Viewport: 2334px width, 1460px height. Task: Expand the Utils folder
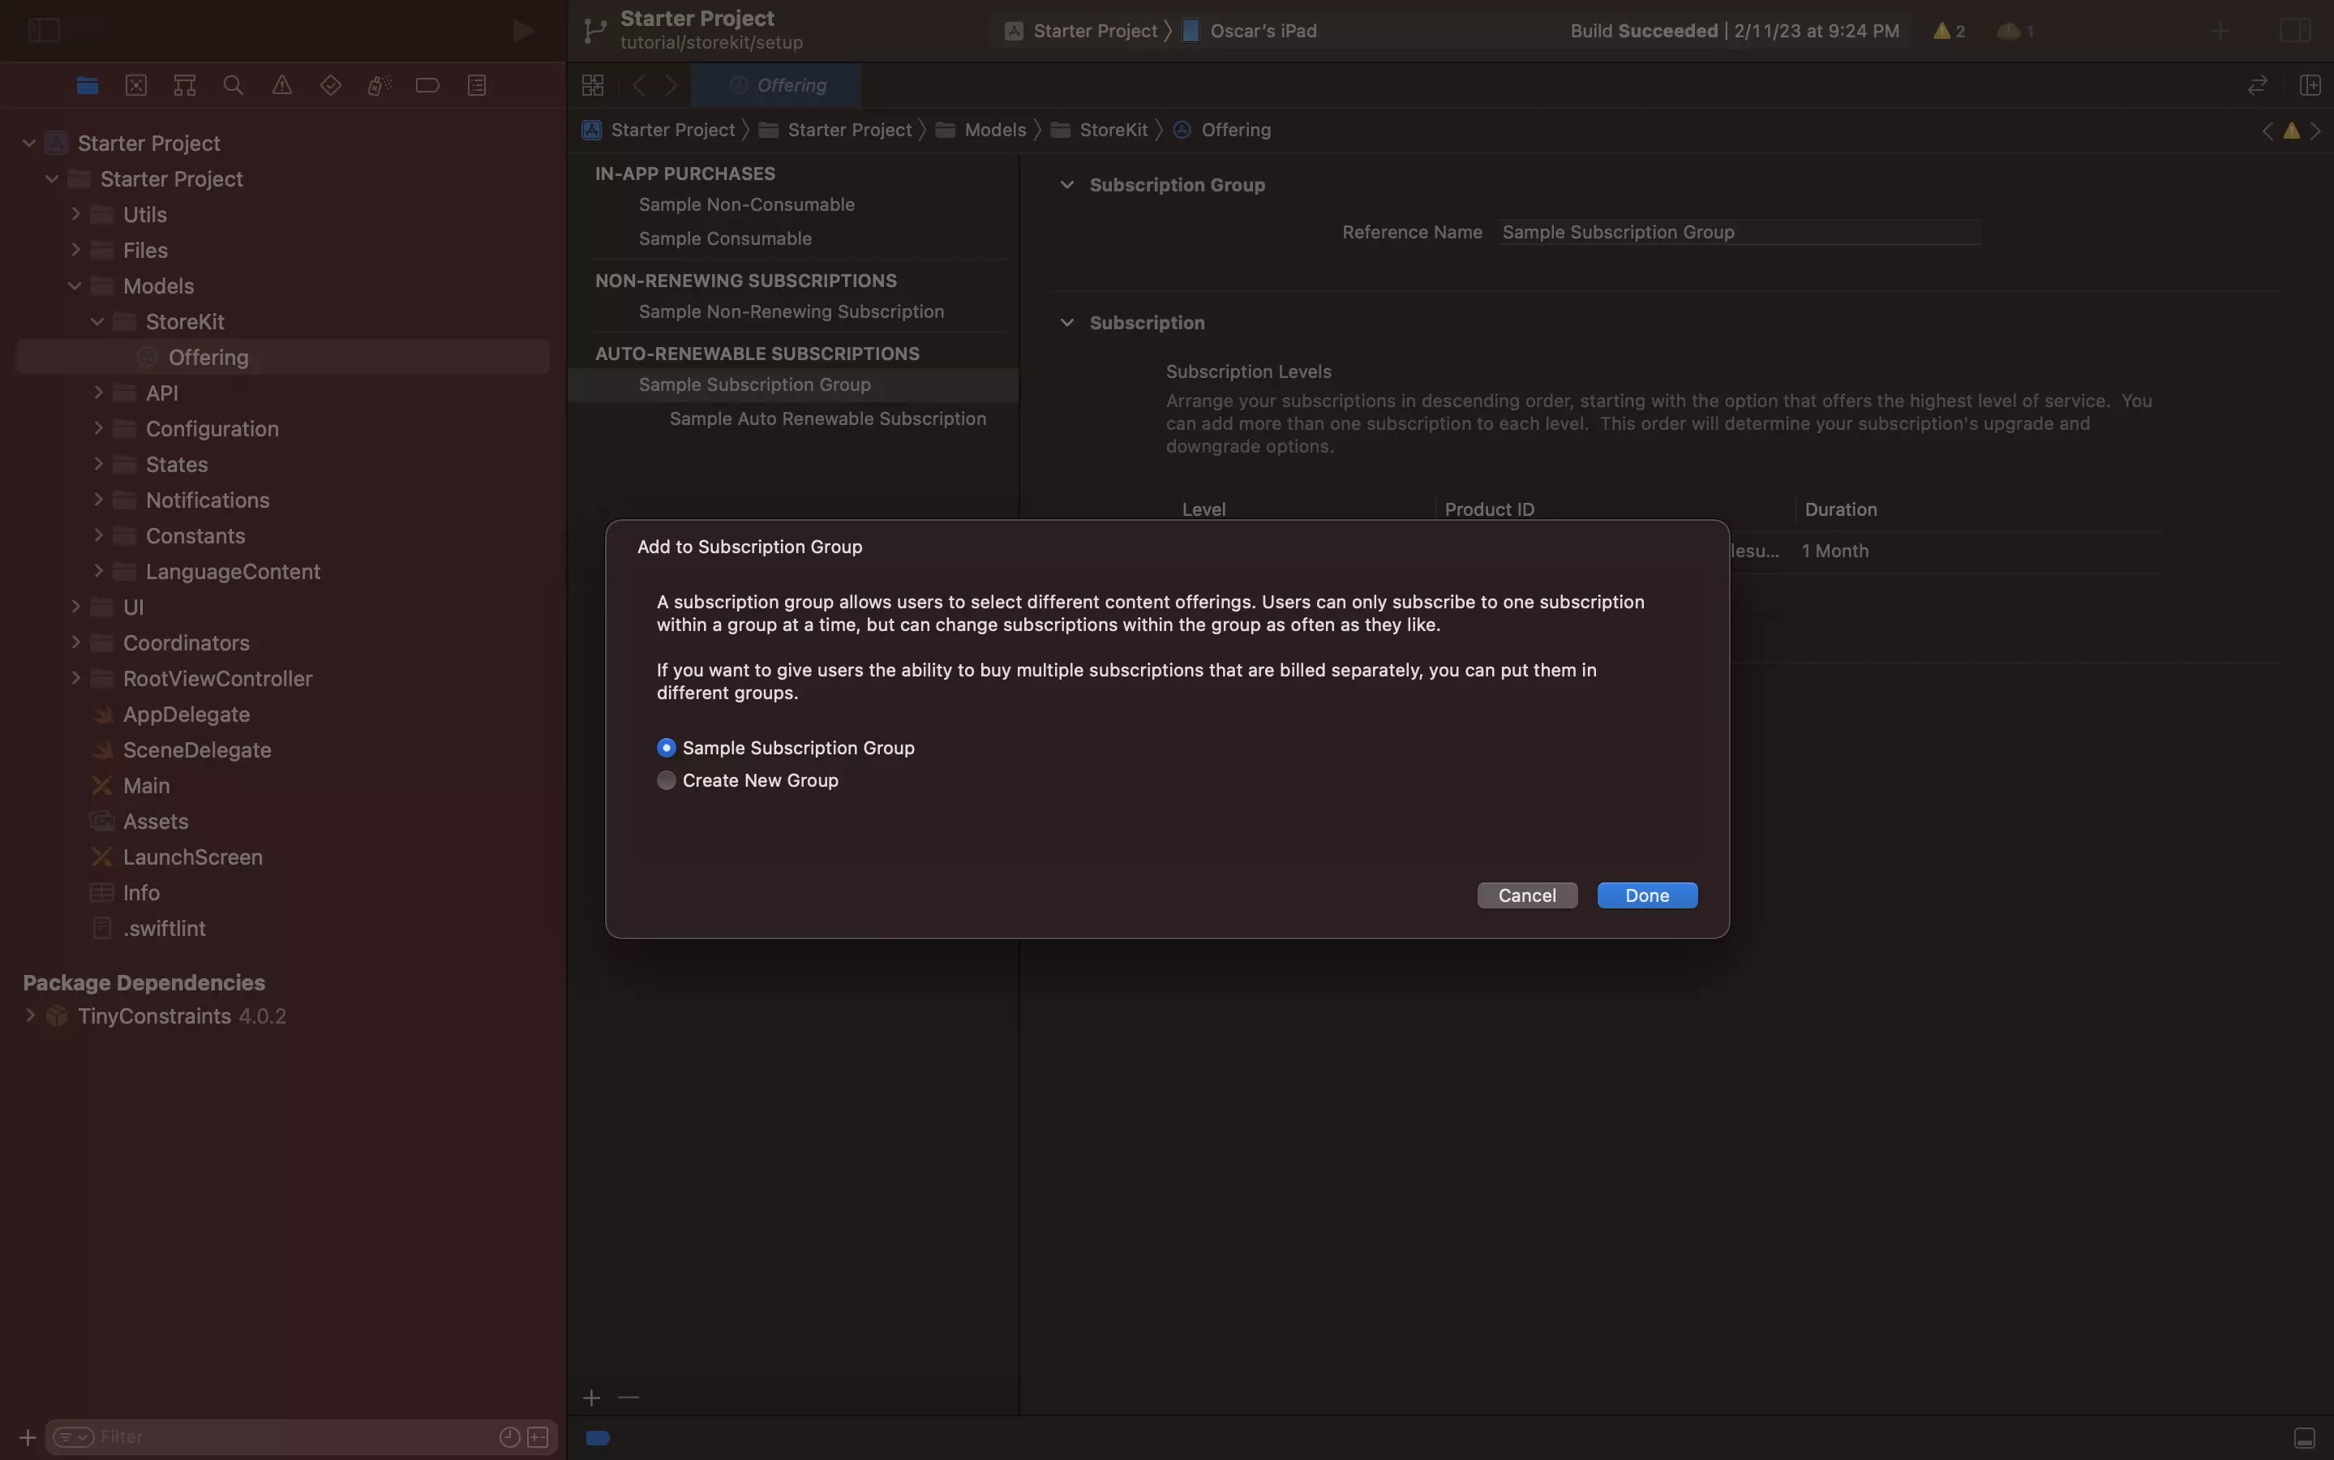click(75, 214)
